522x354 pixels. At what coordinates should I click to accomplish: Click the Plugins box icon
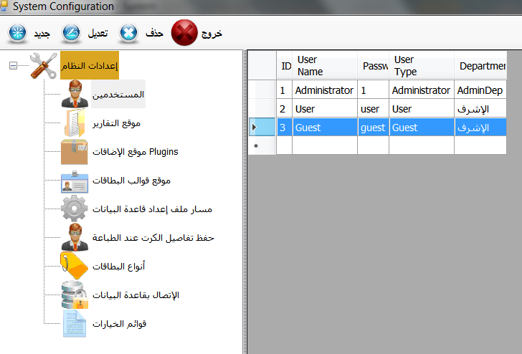pos(75,152)
